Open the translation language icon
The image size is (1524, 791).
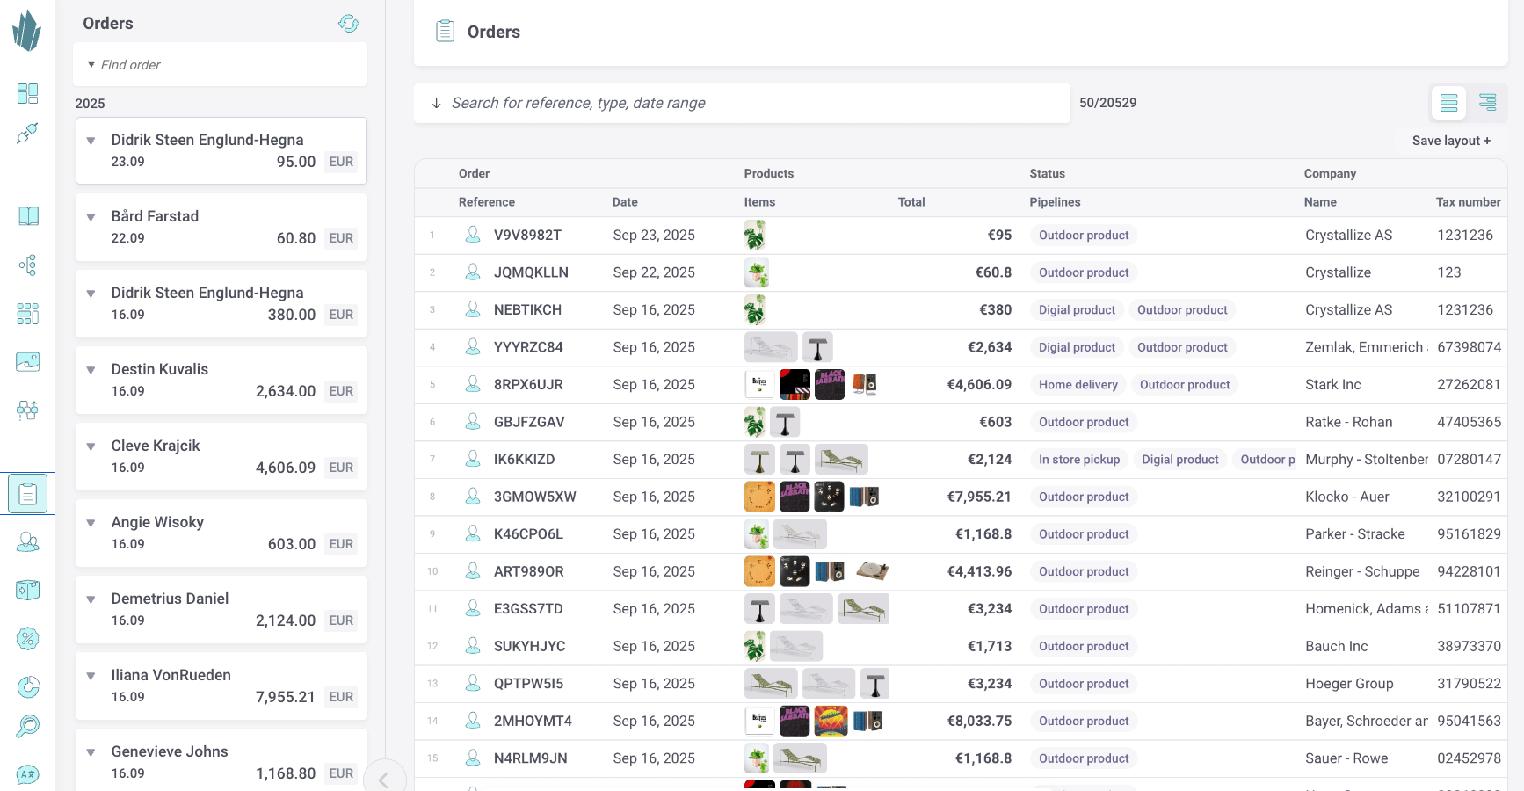click(28, 774)
